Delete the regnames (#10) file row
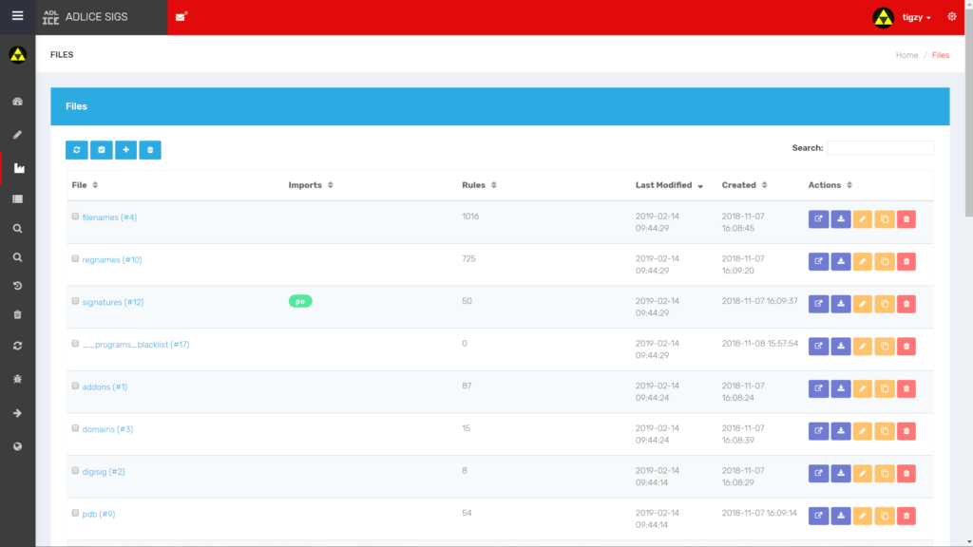This screenshot has width=973, height=547. 906,261
